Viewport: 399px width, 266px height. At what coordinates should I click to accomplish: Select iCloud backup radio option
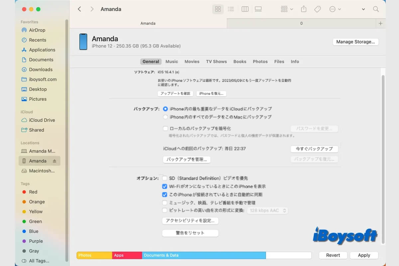165,109
